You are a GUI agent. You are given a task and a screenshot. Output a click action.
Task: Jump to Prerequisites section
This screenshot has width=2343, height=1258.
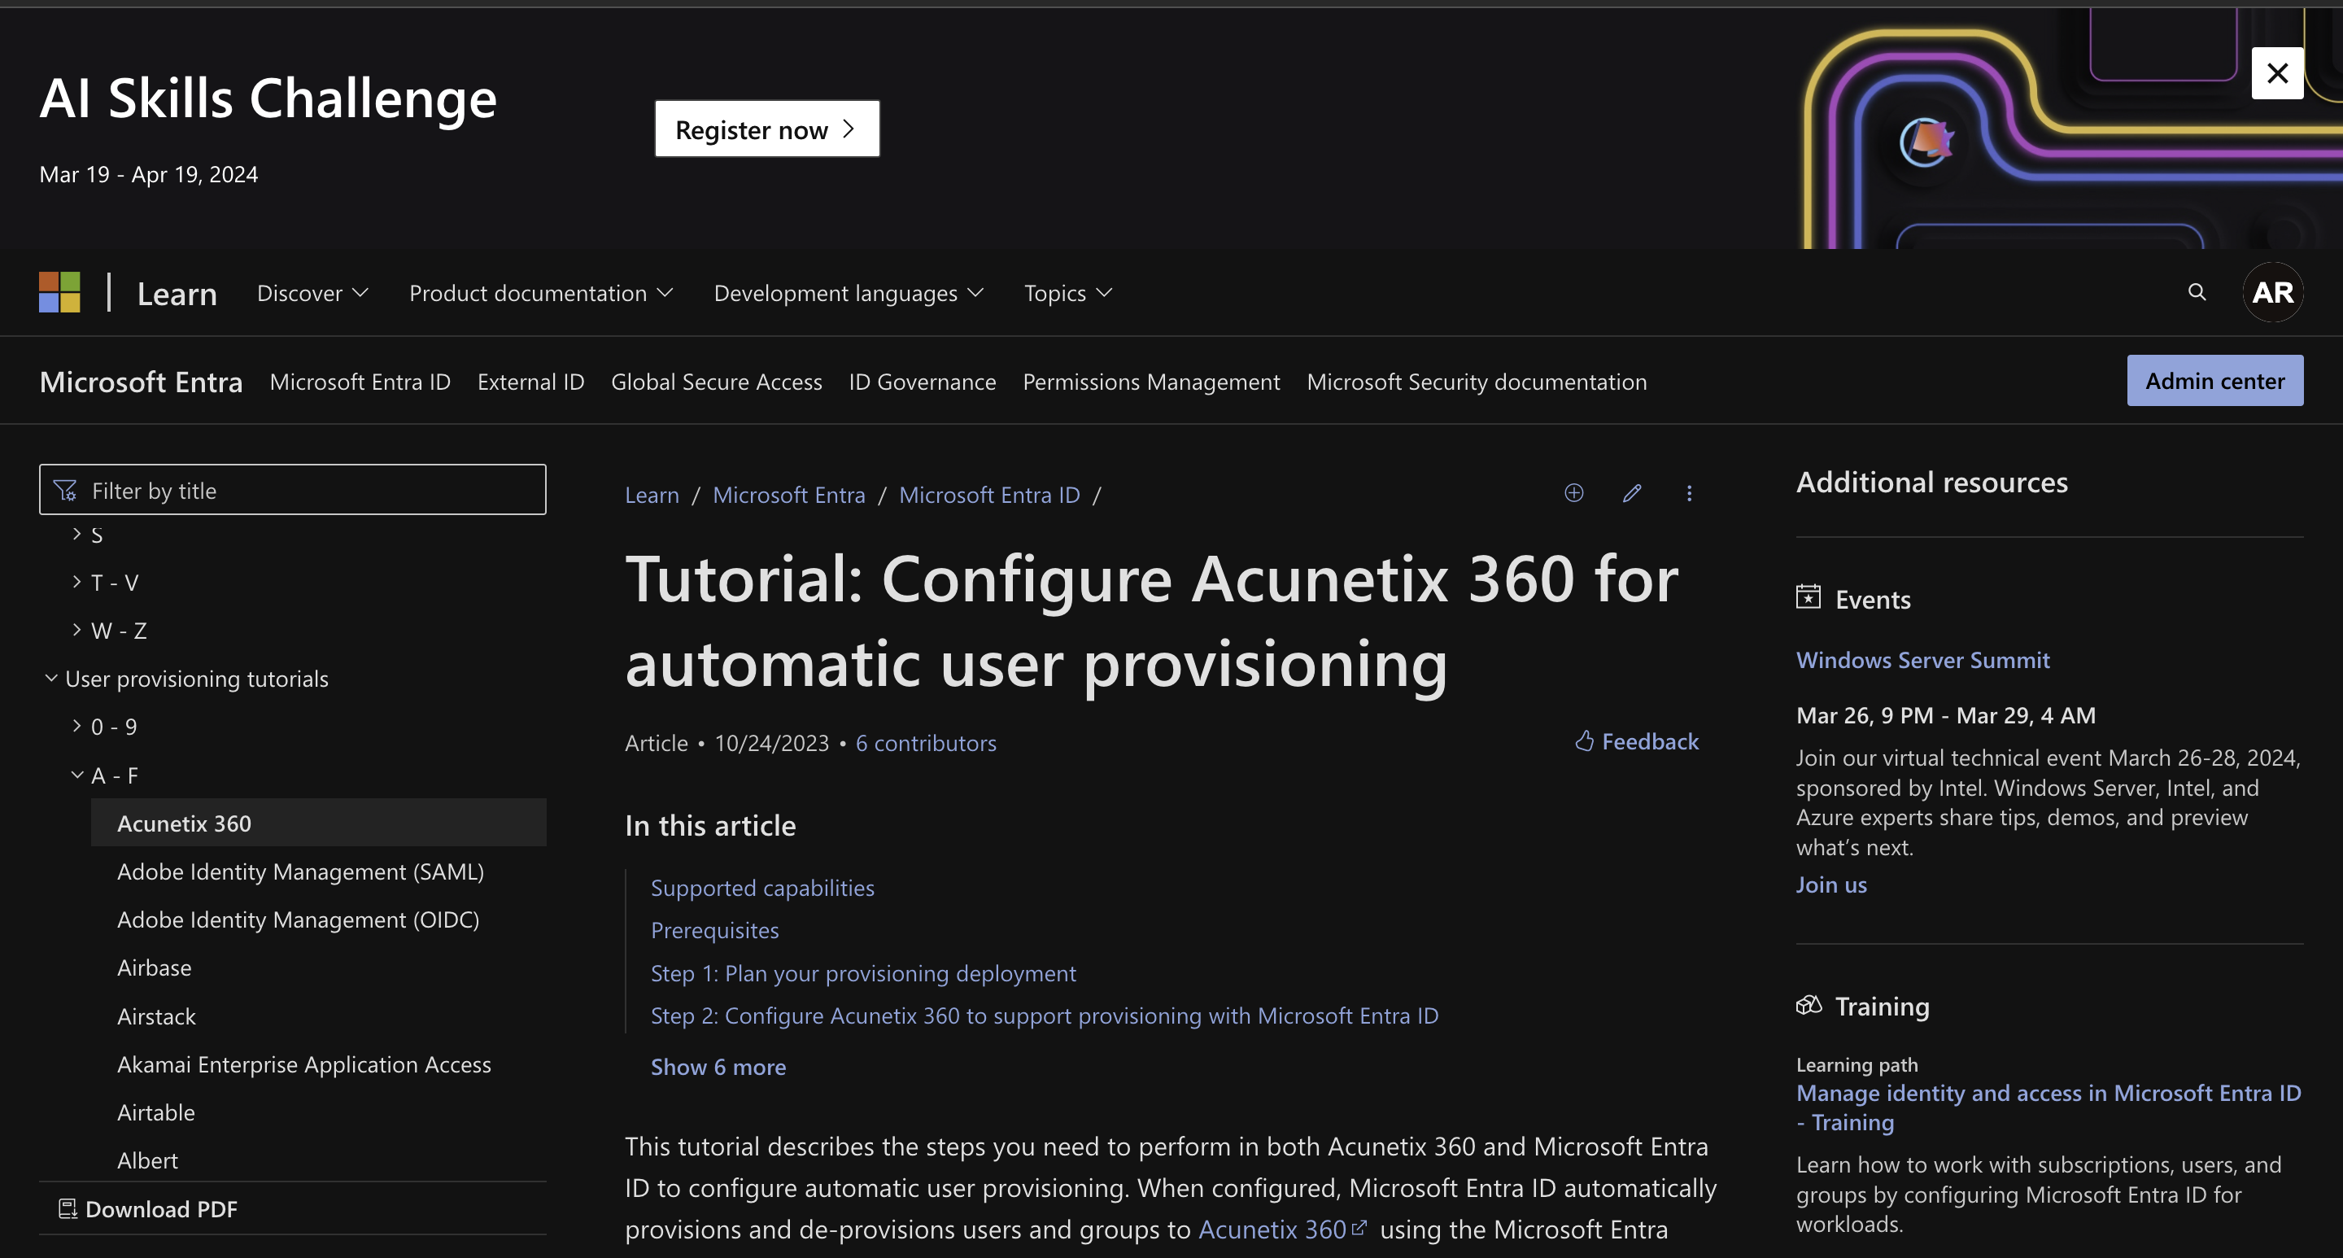[714, 929]
